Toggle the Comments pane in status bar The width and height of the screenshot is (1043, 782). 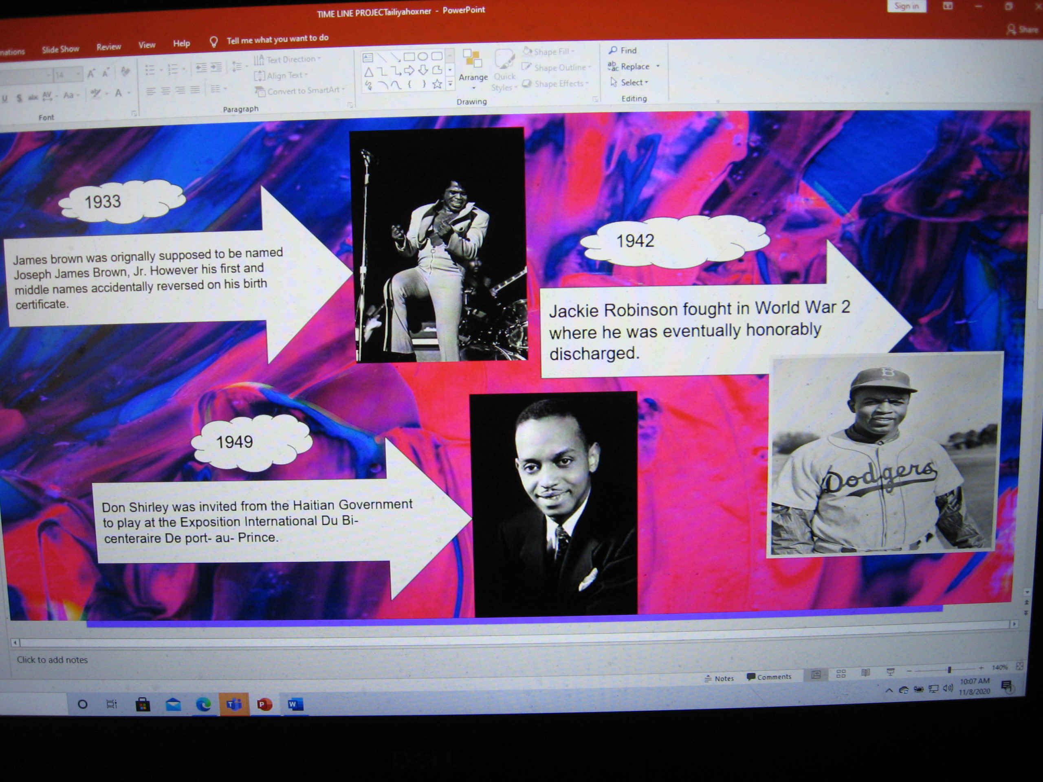[x=769, y=677]
